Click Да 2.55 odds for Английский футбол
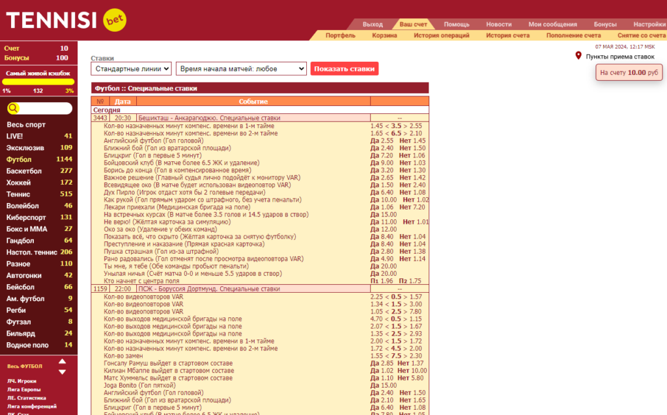The image size is (667, 415). (382, 141)
